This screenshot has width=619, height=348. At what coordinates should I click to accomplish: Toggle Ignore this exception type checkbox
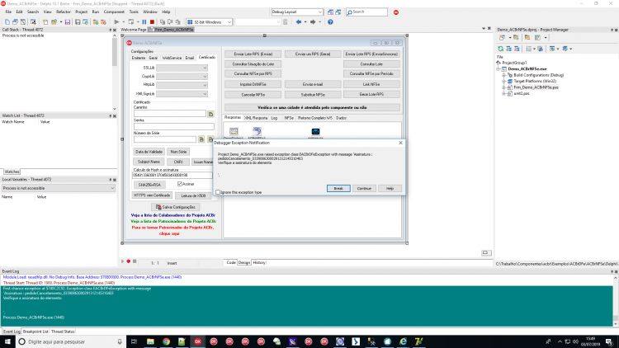click(218, 192)
